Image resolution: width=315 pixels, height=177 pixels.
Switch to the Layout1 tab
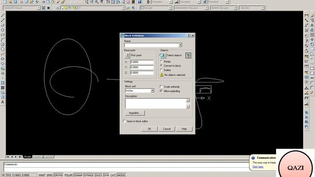pos(37,157)
